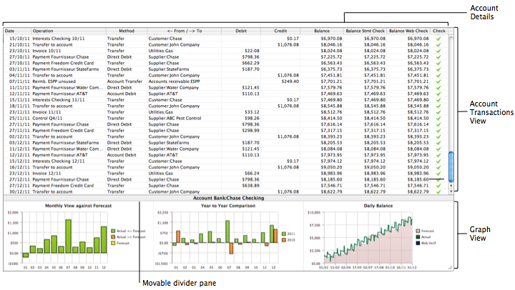Click Year to Year Comparison chart title
The image size is (515, 290).
pos(228,206)
